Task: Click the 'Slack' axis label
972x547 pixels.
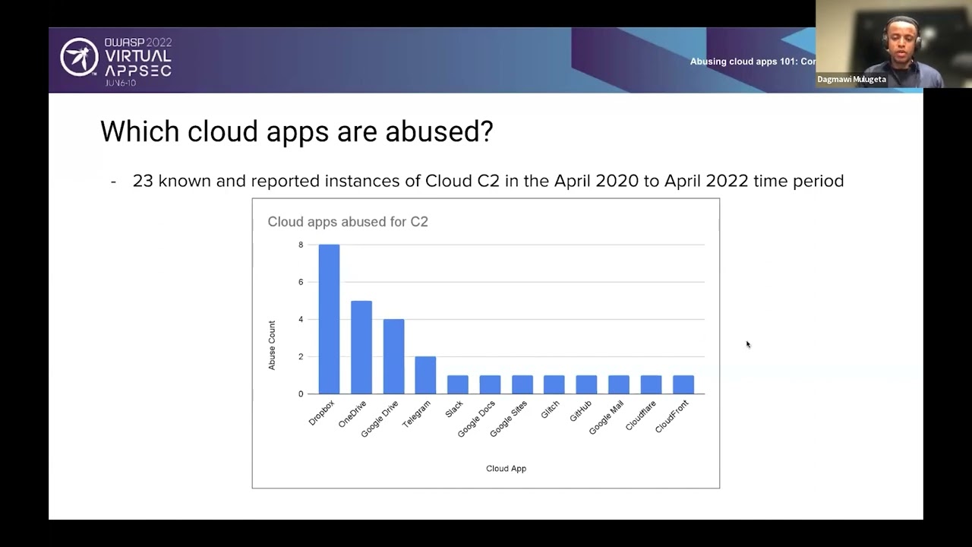Action: [454, 409]
